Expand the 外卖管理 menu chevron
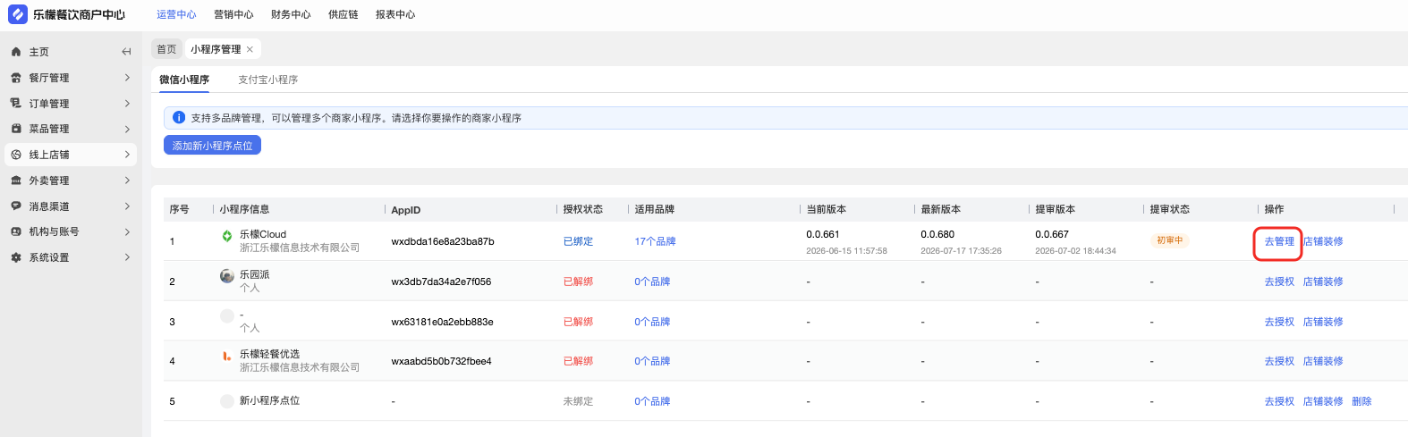 tap(127, 181)
